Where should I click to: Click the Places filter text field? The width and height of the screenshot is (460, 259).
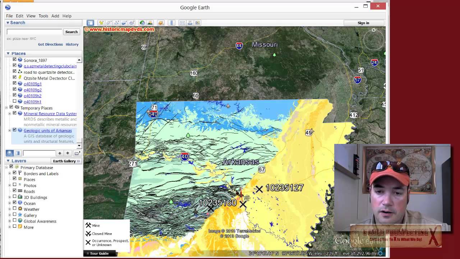(x=39, y=153)
